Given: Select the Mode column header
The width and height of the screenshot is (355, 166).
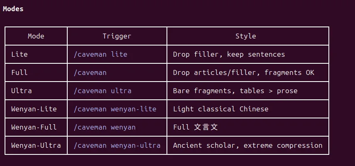Looking at the screenshot, I should 36,36.
